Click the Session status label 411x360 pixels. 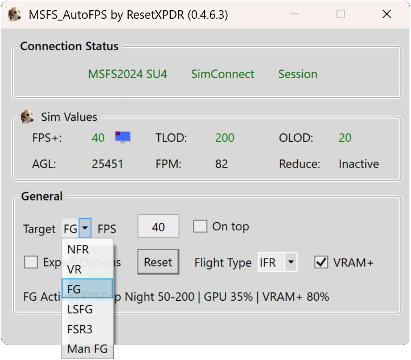[298, 74]
